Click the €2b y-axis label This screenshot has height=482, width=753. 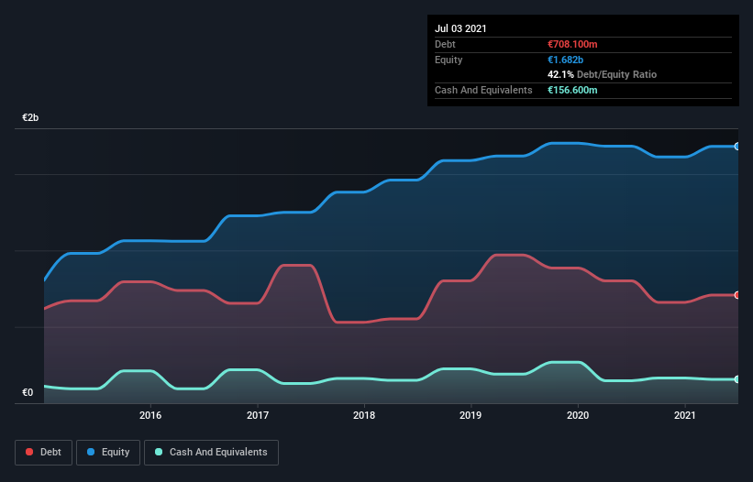[x=30, y=117]
